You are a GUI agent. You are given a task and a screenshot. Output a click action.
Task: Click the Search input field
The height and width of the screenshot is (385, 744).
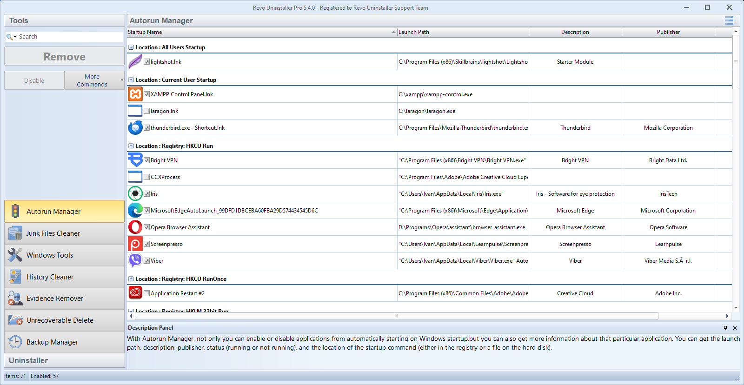pyautogui.click(x=70, y=37)
